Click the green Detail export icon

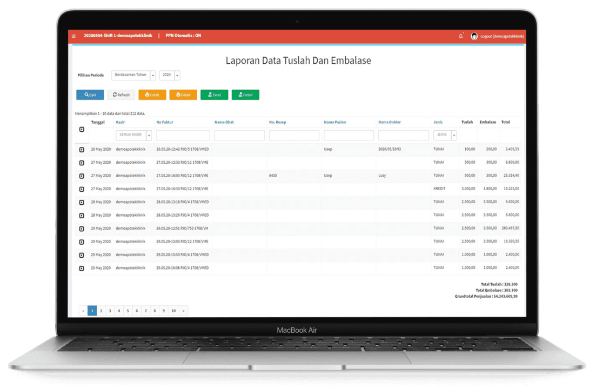click(x=239, y=95)
